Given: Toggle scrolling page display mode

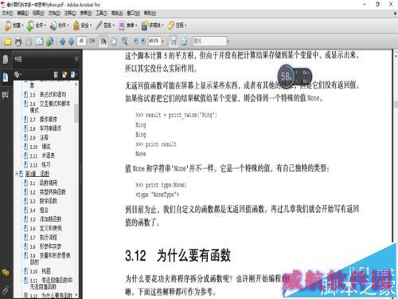Looking at the screenshot, I should pos(174,41).
